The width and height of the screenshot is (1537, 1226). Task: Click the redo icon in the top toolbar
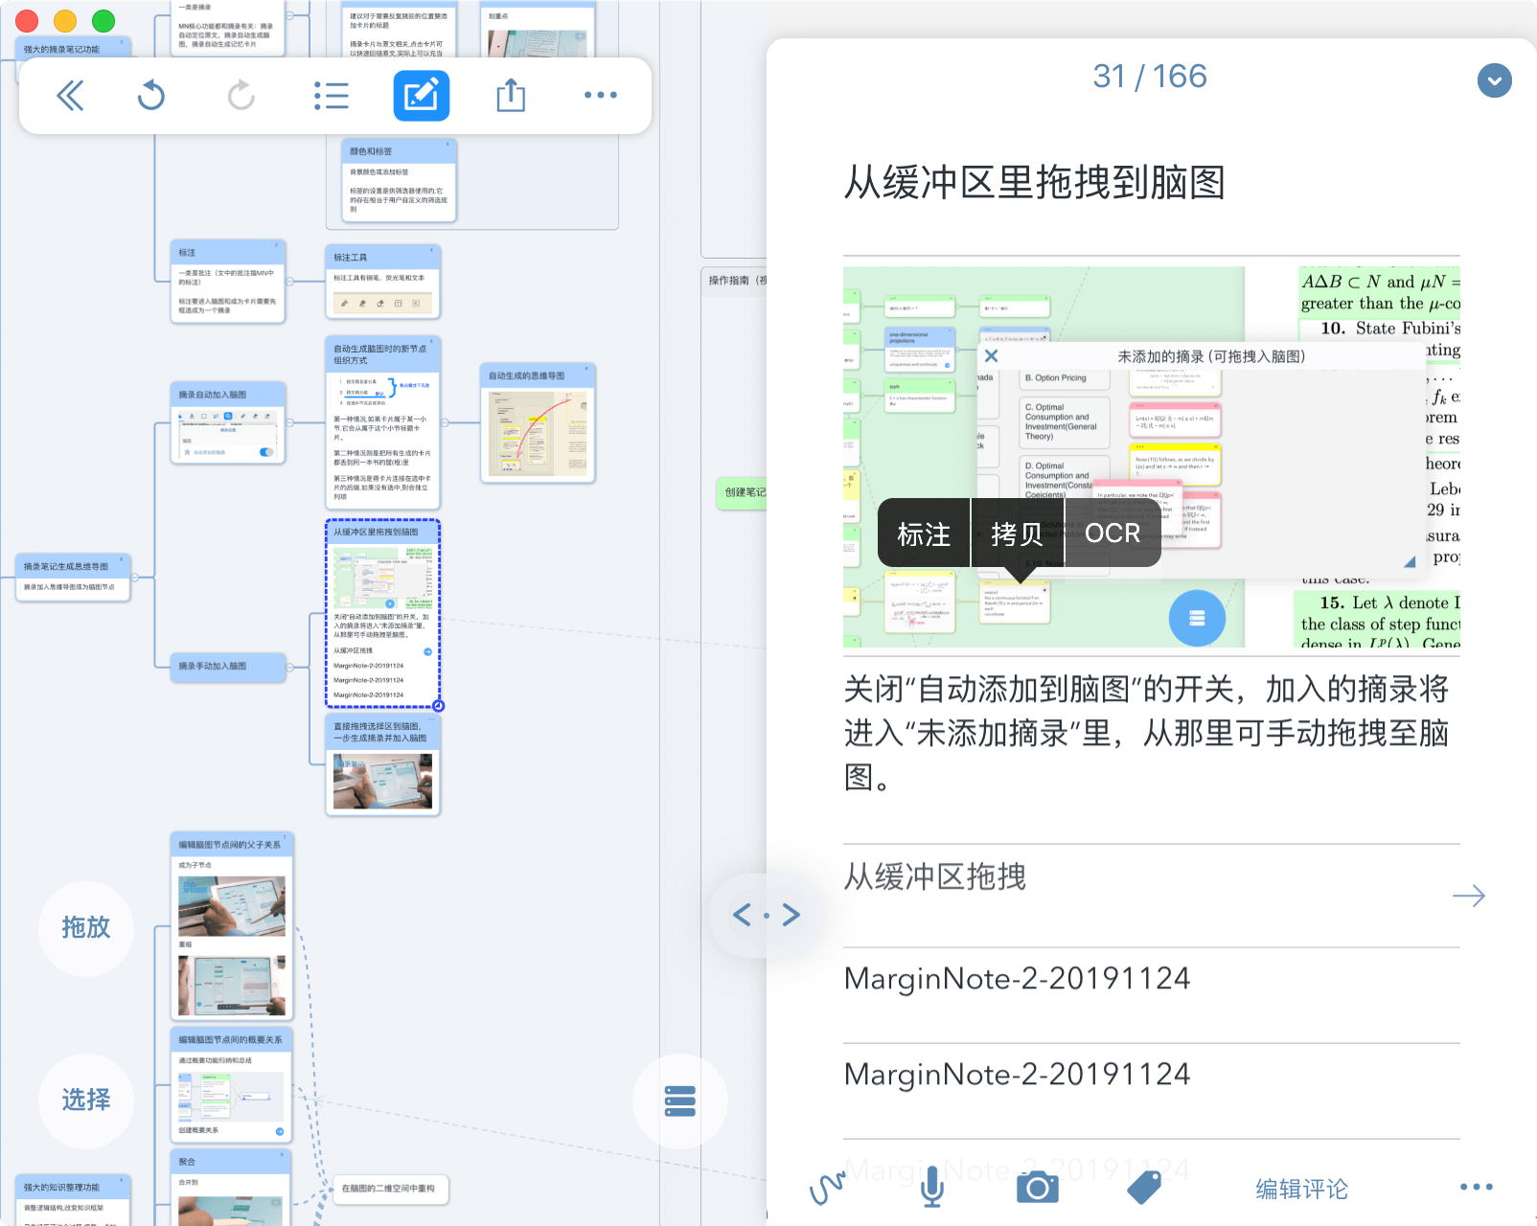240,95
